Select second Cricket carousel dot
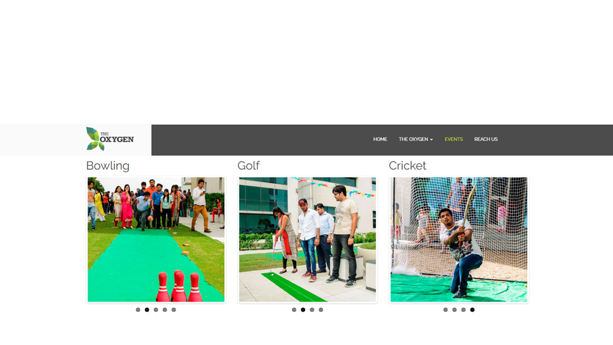Viewport: 613px width, 345px height. [x=454, y=310]
